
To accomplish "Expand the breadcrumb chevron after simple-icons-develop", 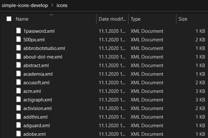I will click(x=52, y=5).
